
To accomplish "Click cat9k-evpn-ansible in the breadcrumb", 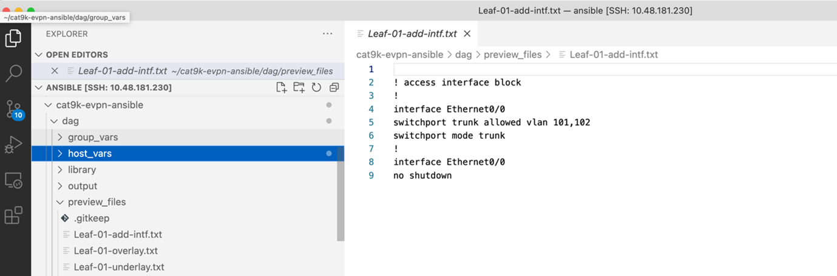I will coord(399,55).
